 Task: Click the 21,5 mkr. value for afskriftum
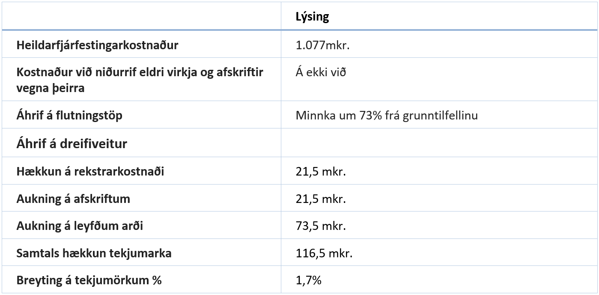point(320,199)
